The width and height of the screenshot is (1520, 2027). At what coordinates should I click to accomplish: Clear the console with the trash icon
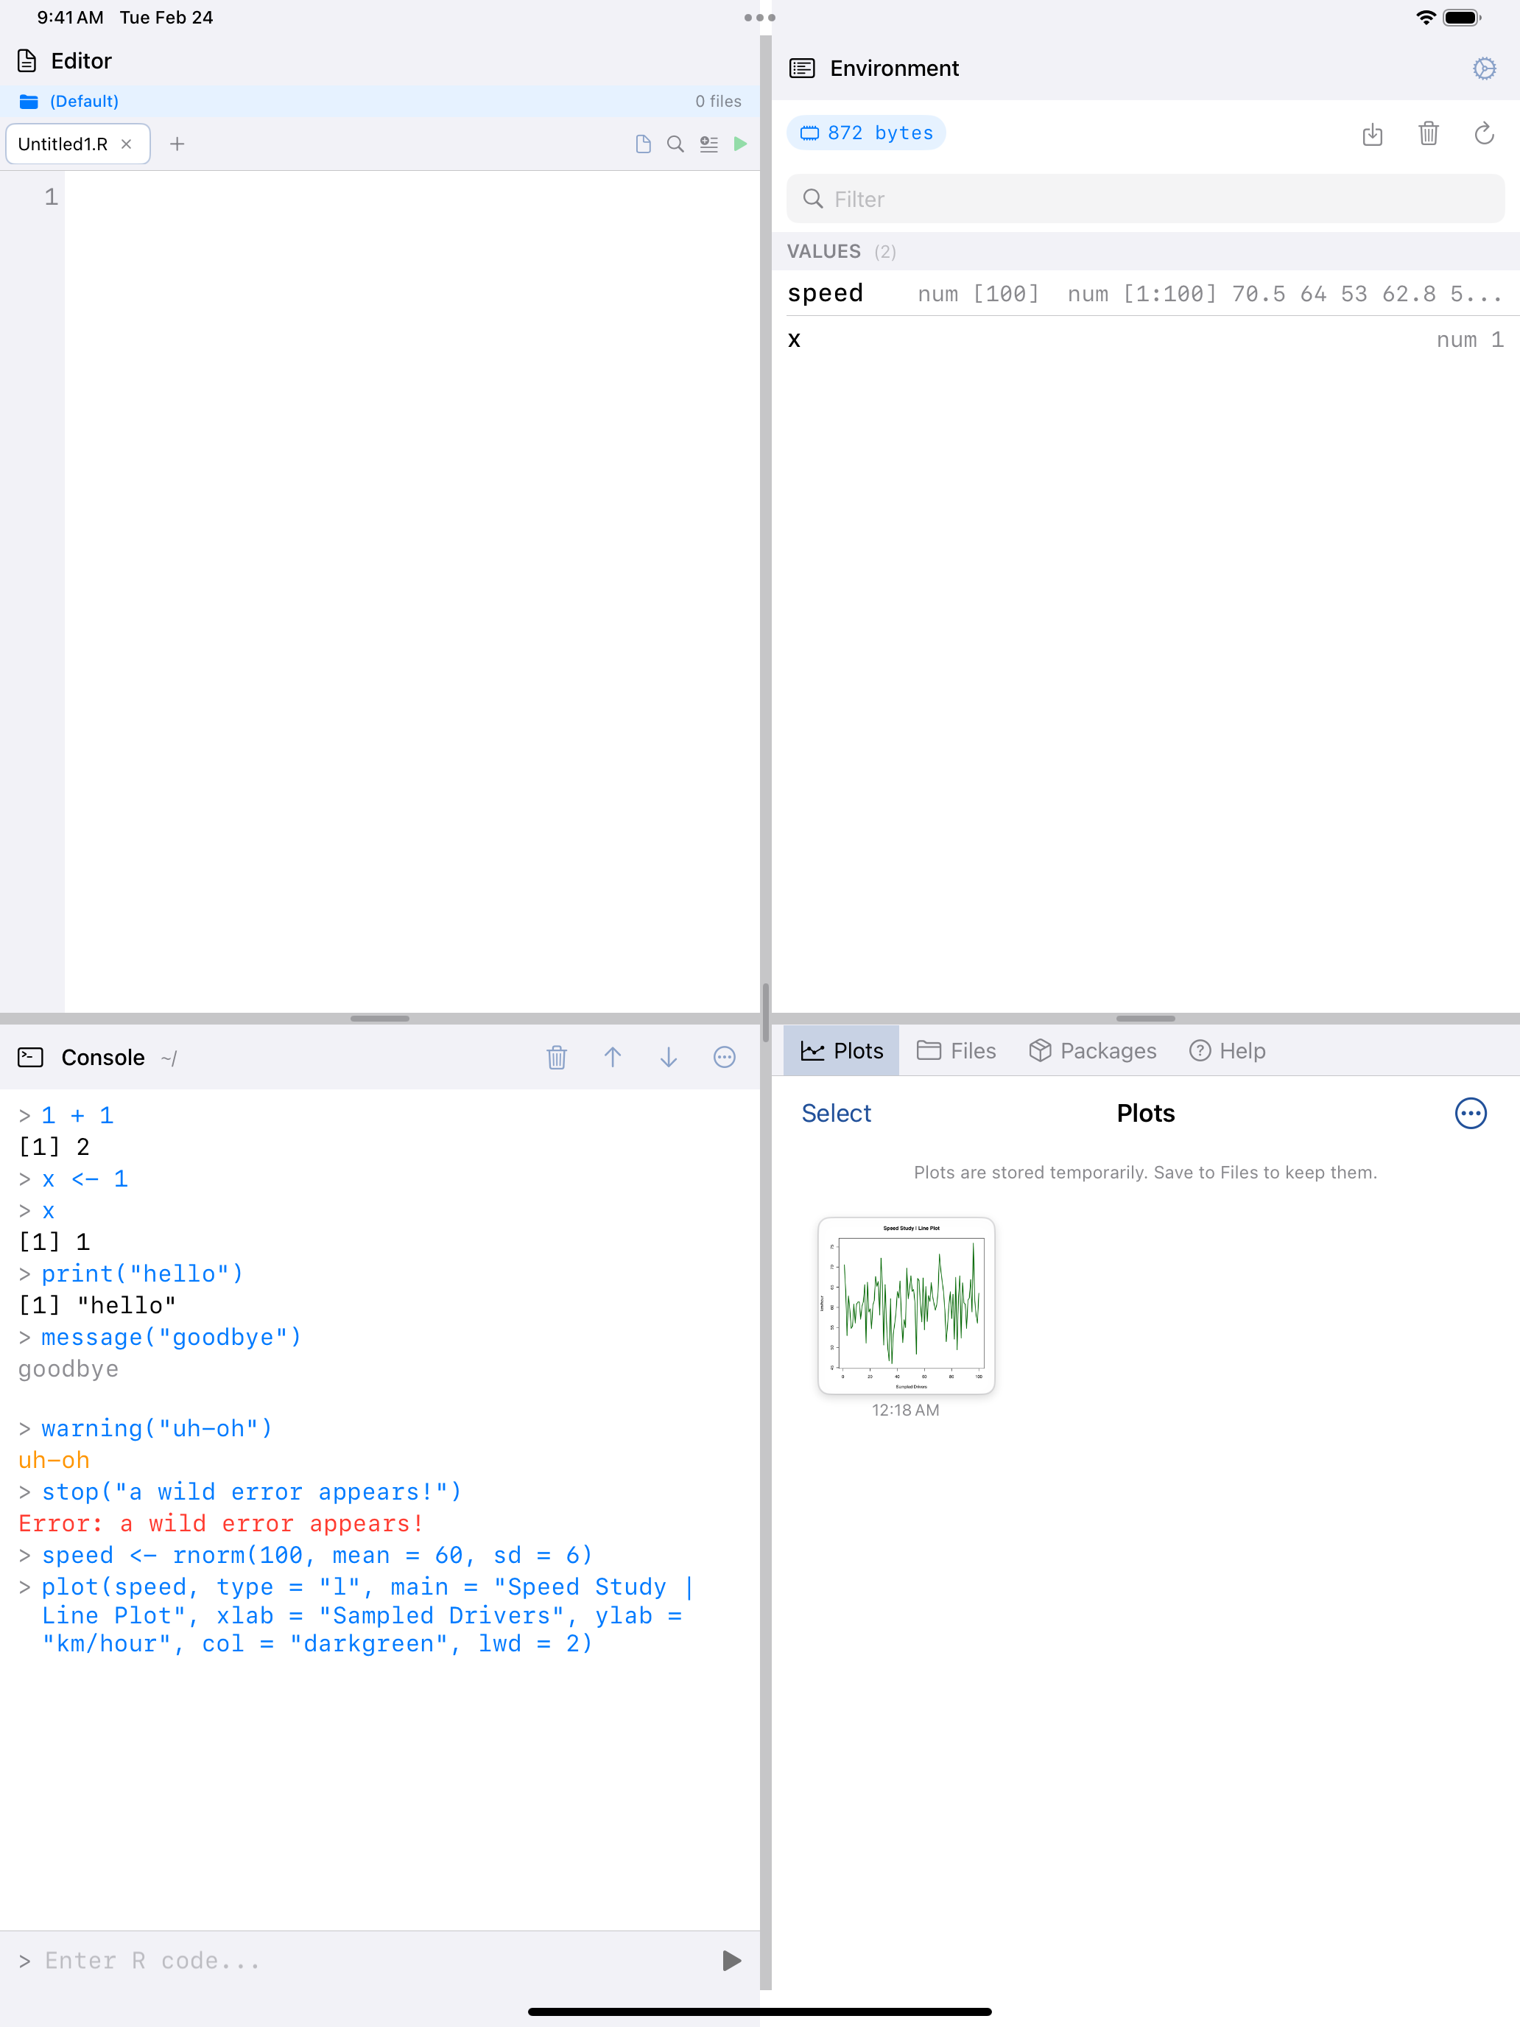(557, 1058)
